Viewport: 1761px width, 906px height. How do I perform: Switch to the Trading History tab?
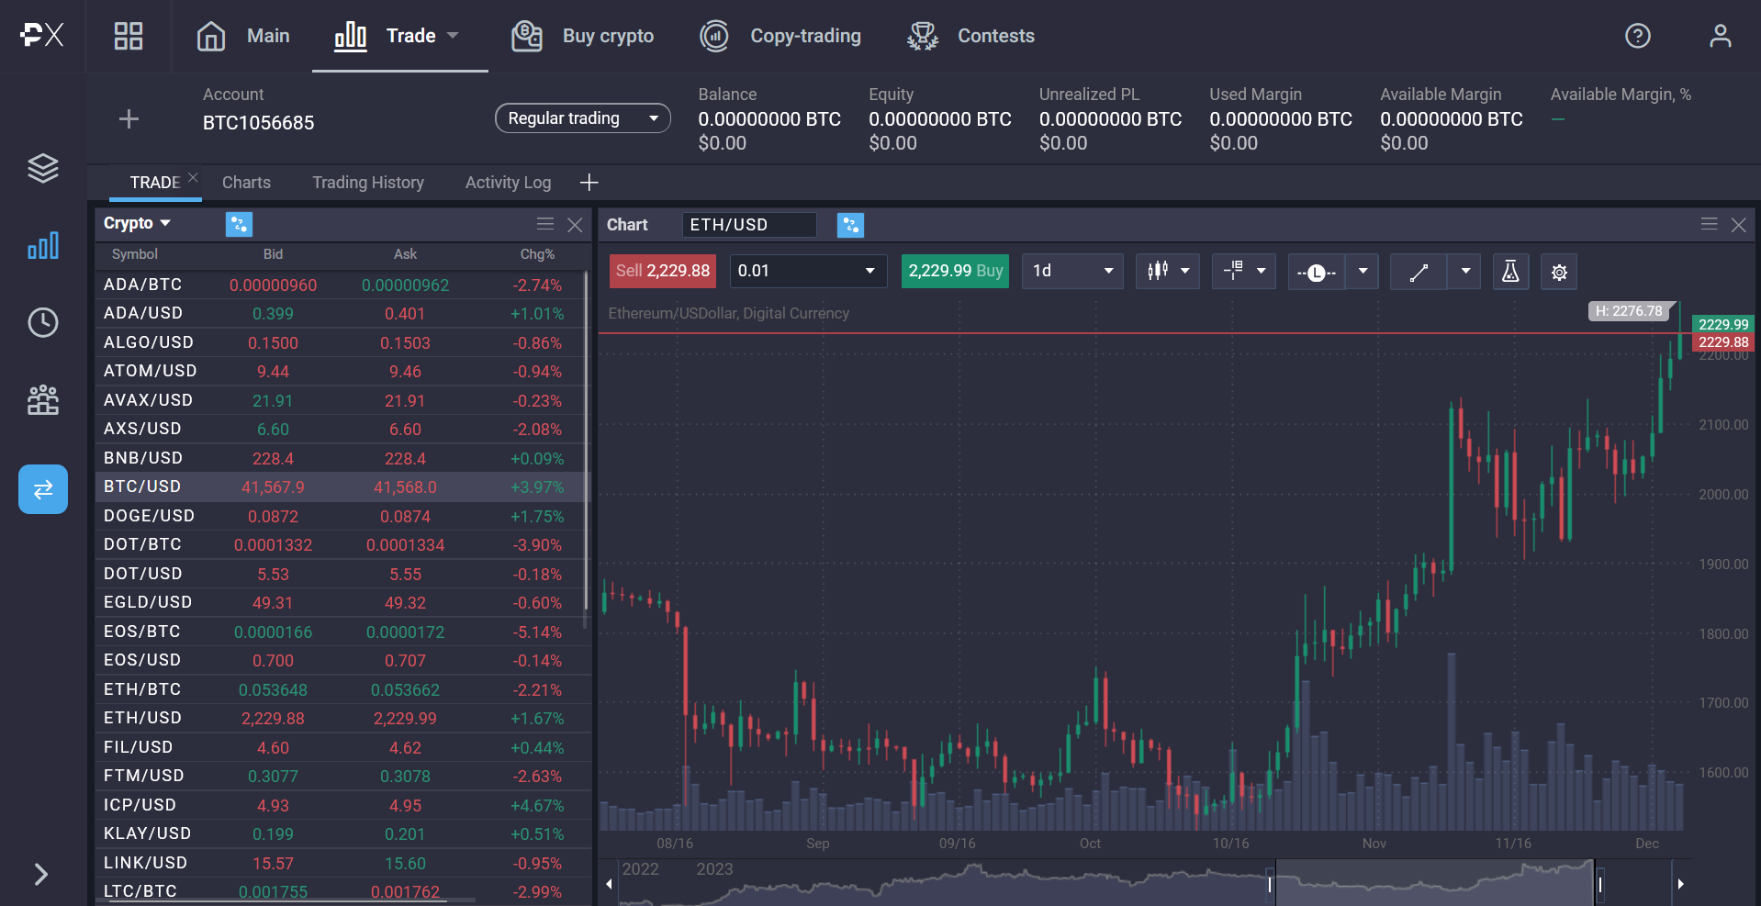click(x=368, y=183)
